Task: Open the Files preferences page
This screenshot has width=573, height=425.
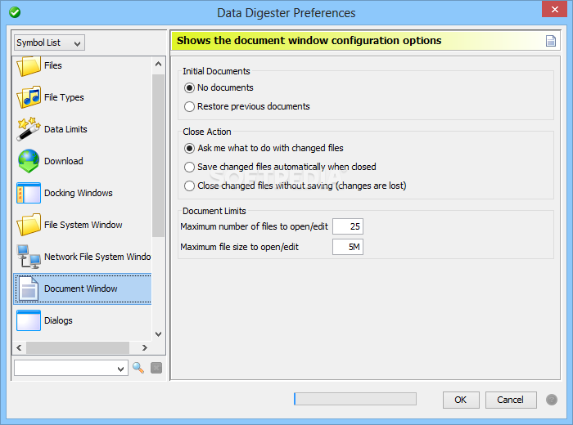Action: [x=83, y=65]
